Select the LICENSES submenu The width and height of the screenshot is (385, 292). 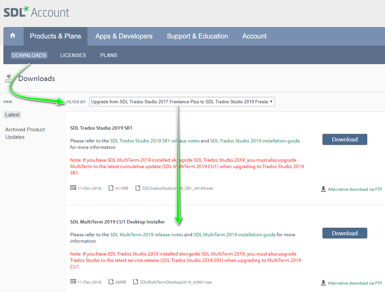[x=73, y=55]
